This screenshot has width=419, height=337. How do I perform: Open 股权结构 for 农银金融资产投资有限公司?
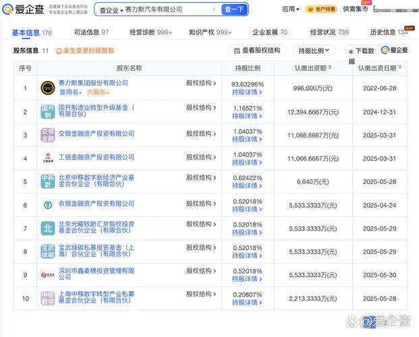click(201, 204)
